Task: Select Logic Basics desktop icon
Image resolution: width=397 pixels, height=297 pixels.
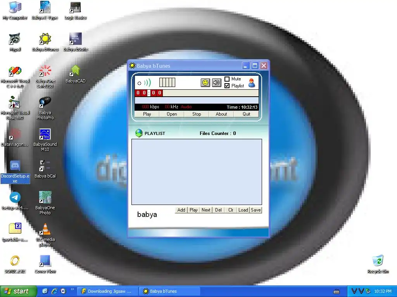Action: (76, 10)
